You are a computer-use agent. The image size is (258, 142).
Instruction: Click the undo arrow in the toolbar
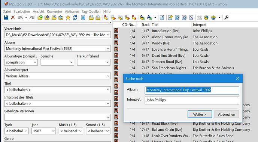pos(20,18)
